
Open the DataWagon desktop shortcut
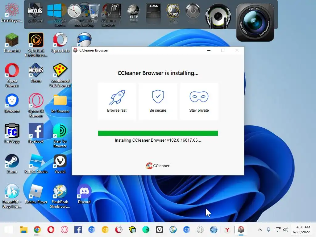(12, 12)
